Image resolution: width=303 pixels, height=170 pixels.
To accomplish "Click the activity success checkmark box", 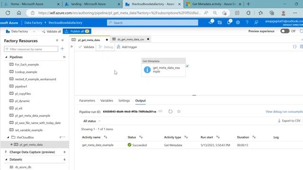I will point(187,66).
